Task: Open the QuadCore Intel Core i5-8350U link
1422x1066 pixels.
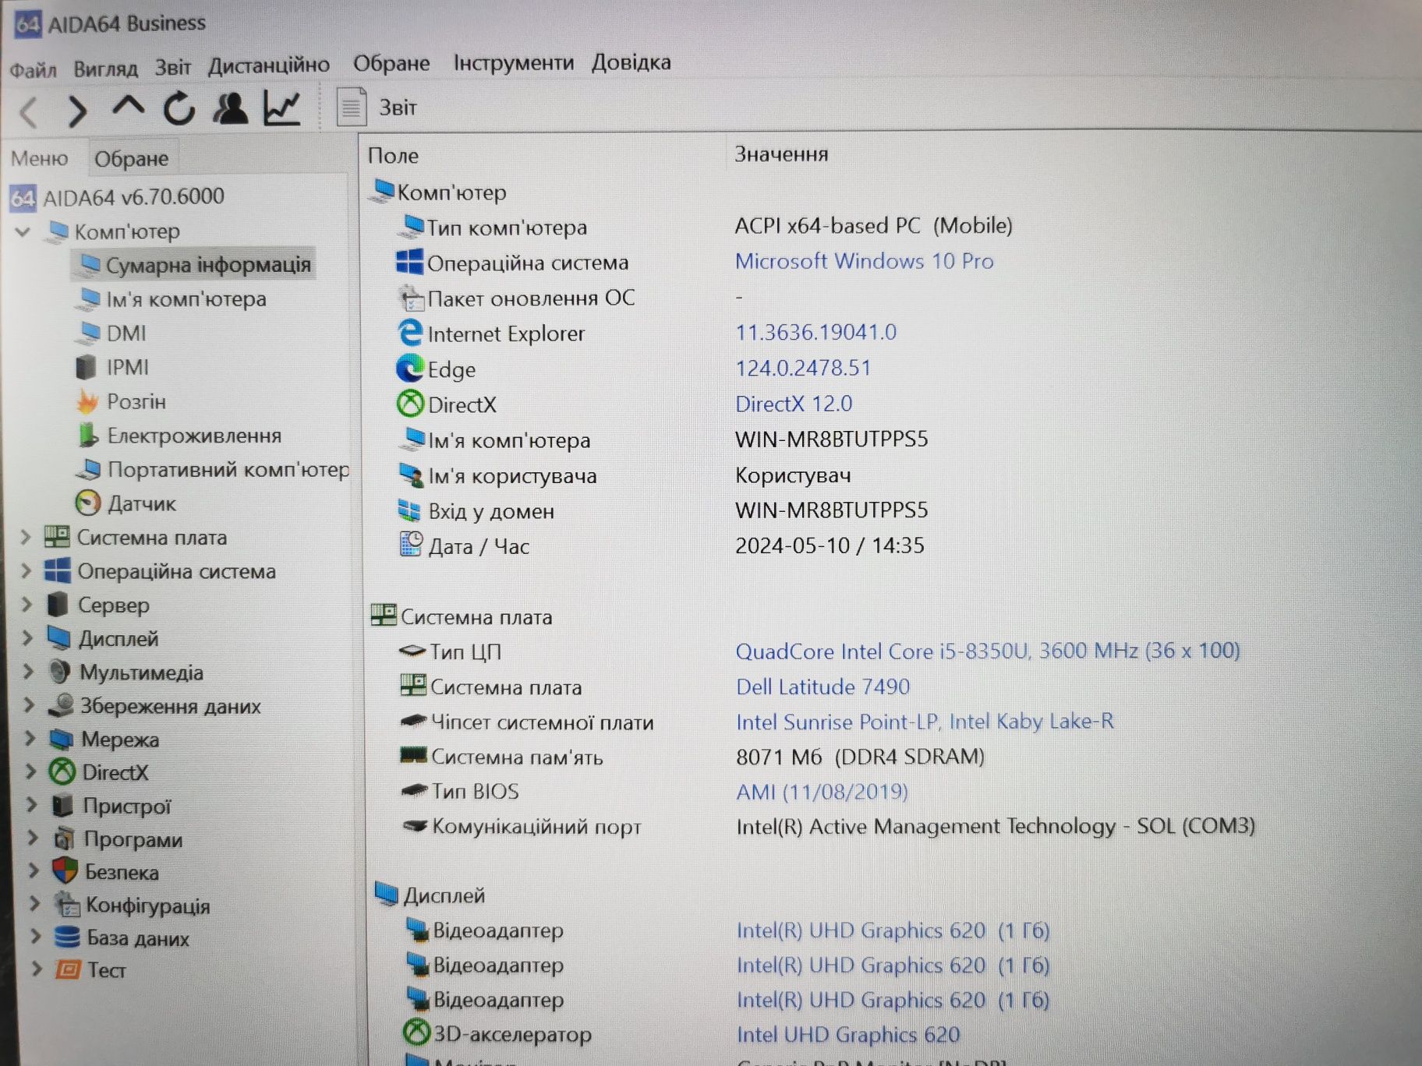Action: pos(988,651)
